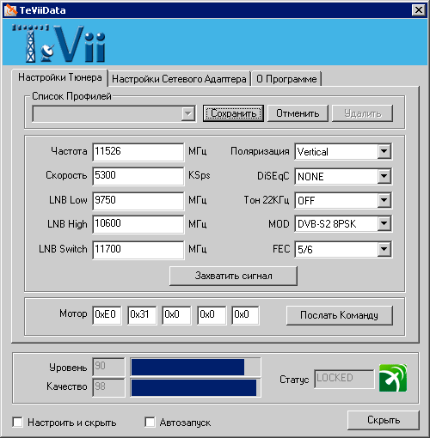The image size is (430, 438).
Task: Open the Настройки Сетевого Адаптера tab
Action: point(179,79)
